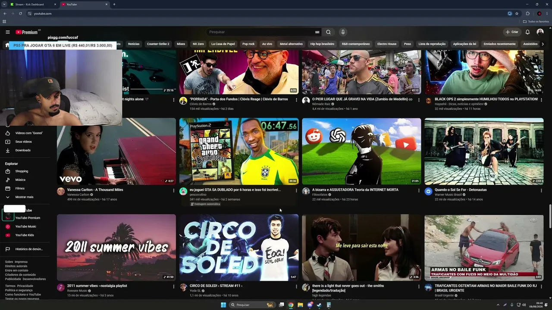Play the Detonautas Quando o Sol Se For thumbnail

(x=484, y=152)
